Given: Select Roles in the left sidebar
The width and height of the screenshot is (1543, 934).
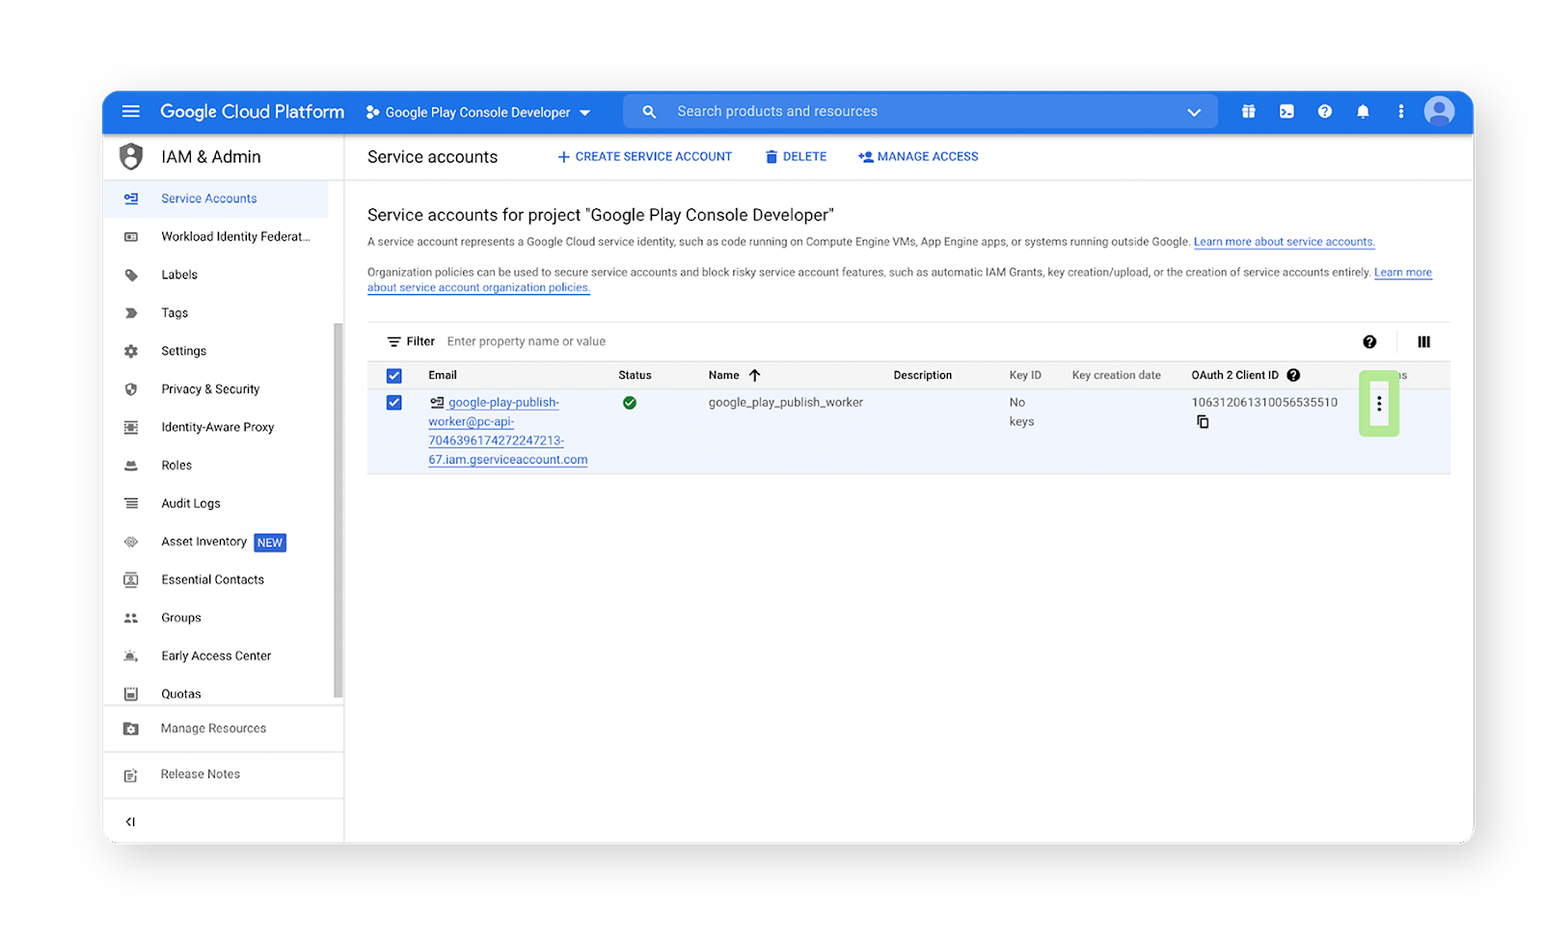Looking at the screenshot, I should click(176, 465).
